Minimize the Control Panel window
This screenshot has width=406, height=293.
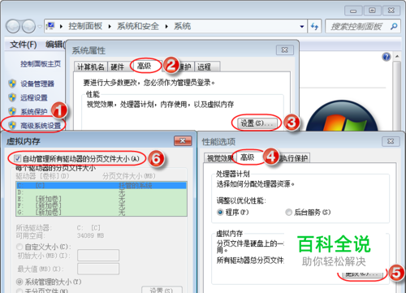click(x=353, y=11)
